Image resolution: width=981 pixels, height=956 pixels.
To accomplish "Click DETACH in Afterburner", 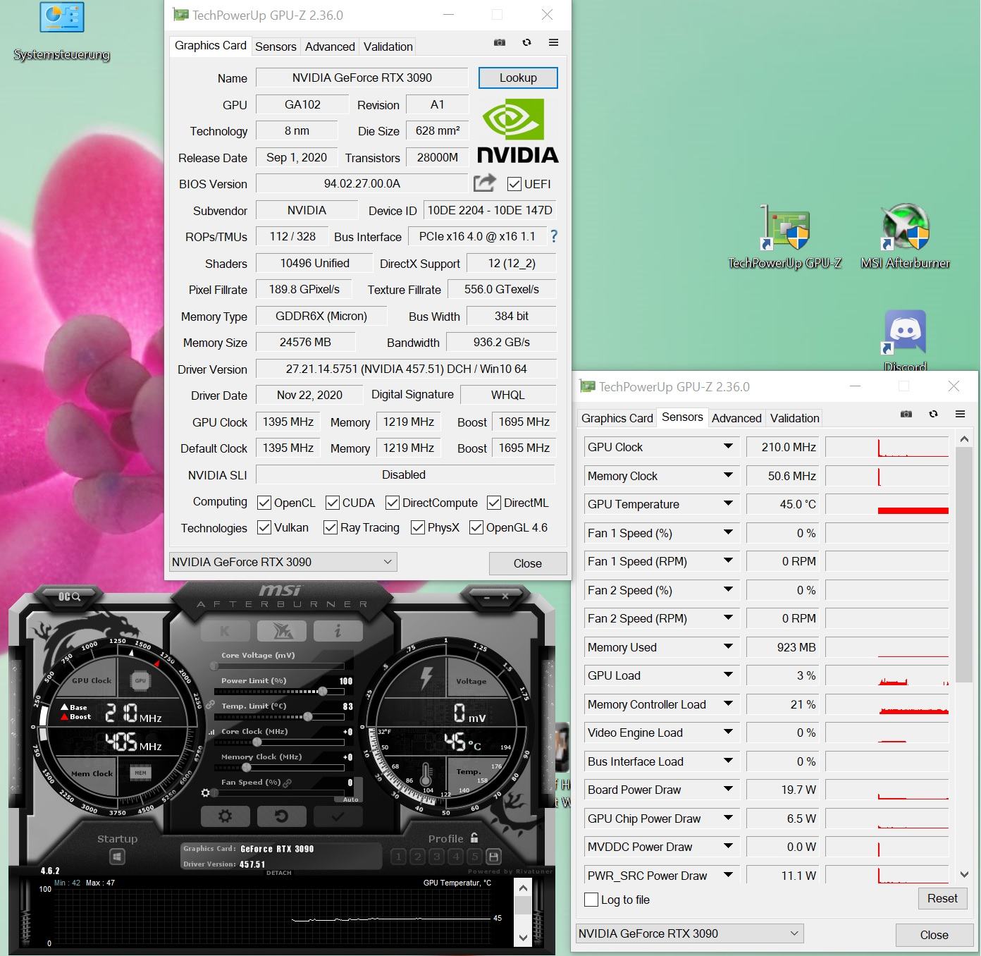I will pyautogui.click(x=279, y=873).
